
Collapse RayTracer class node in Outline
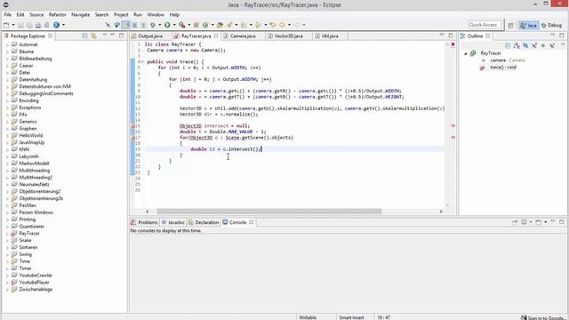click(466, 53)
